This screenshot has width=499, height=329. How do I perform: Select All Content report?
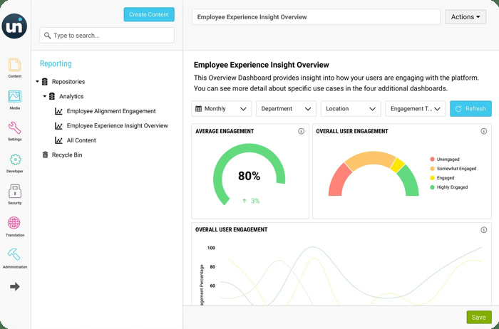81,140
